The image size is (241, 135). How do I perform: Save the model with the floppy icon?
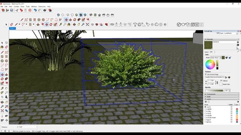(x=12, y=10)
